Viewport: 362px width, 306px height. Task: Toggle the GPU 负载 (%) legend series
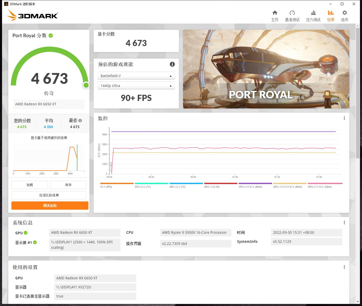pos(221,185)
